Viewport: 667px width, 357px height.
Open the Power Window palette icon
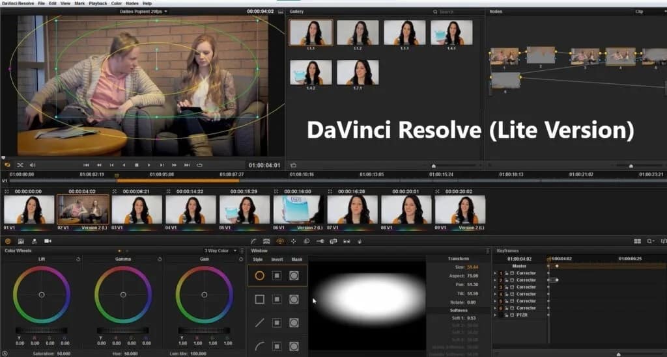coord(280,241)
